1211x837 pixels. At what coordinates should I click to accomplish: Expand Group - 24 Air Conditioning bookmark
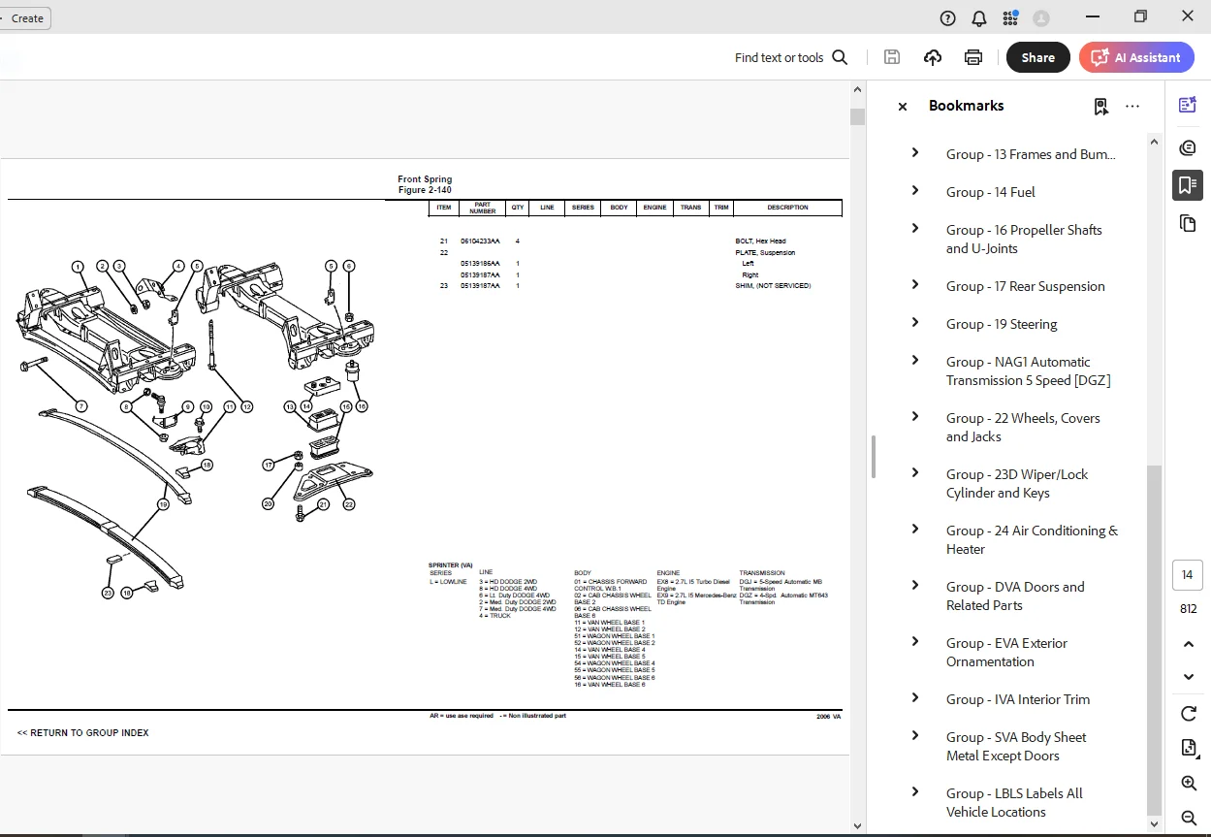point(914,529)
